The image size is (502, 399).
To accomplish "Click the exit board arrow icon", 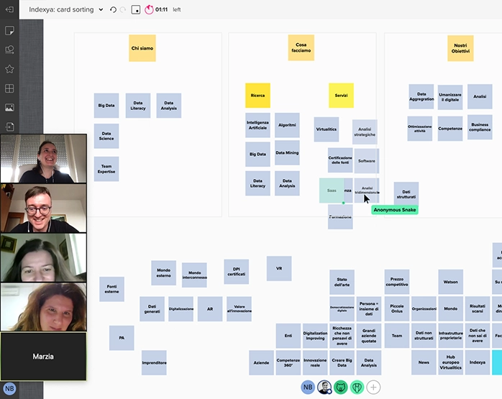I will pyautogui.click(x=9, y=9).
